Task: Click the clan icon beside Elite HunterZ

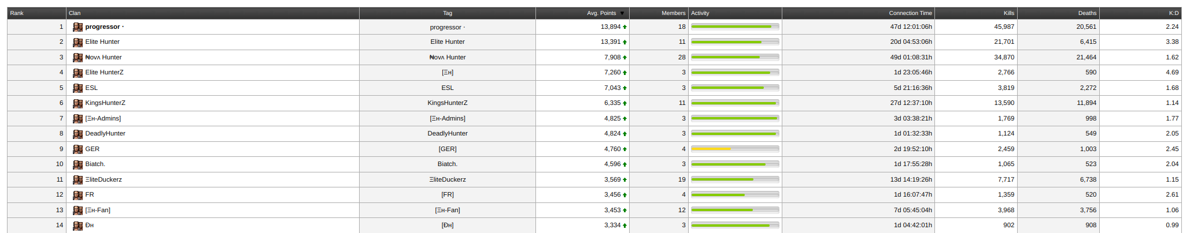Action: (x=77, y=73)
